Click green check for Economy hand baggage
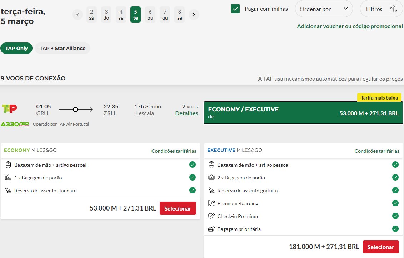 coord(193,165)
